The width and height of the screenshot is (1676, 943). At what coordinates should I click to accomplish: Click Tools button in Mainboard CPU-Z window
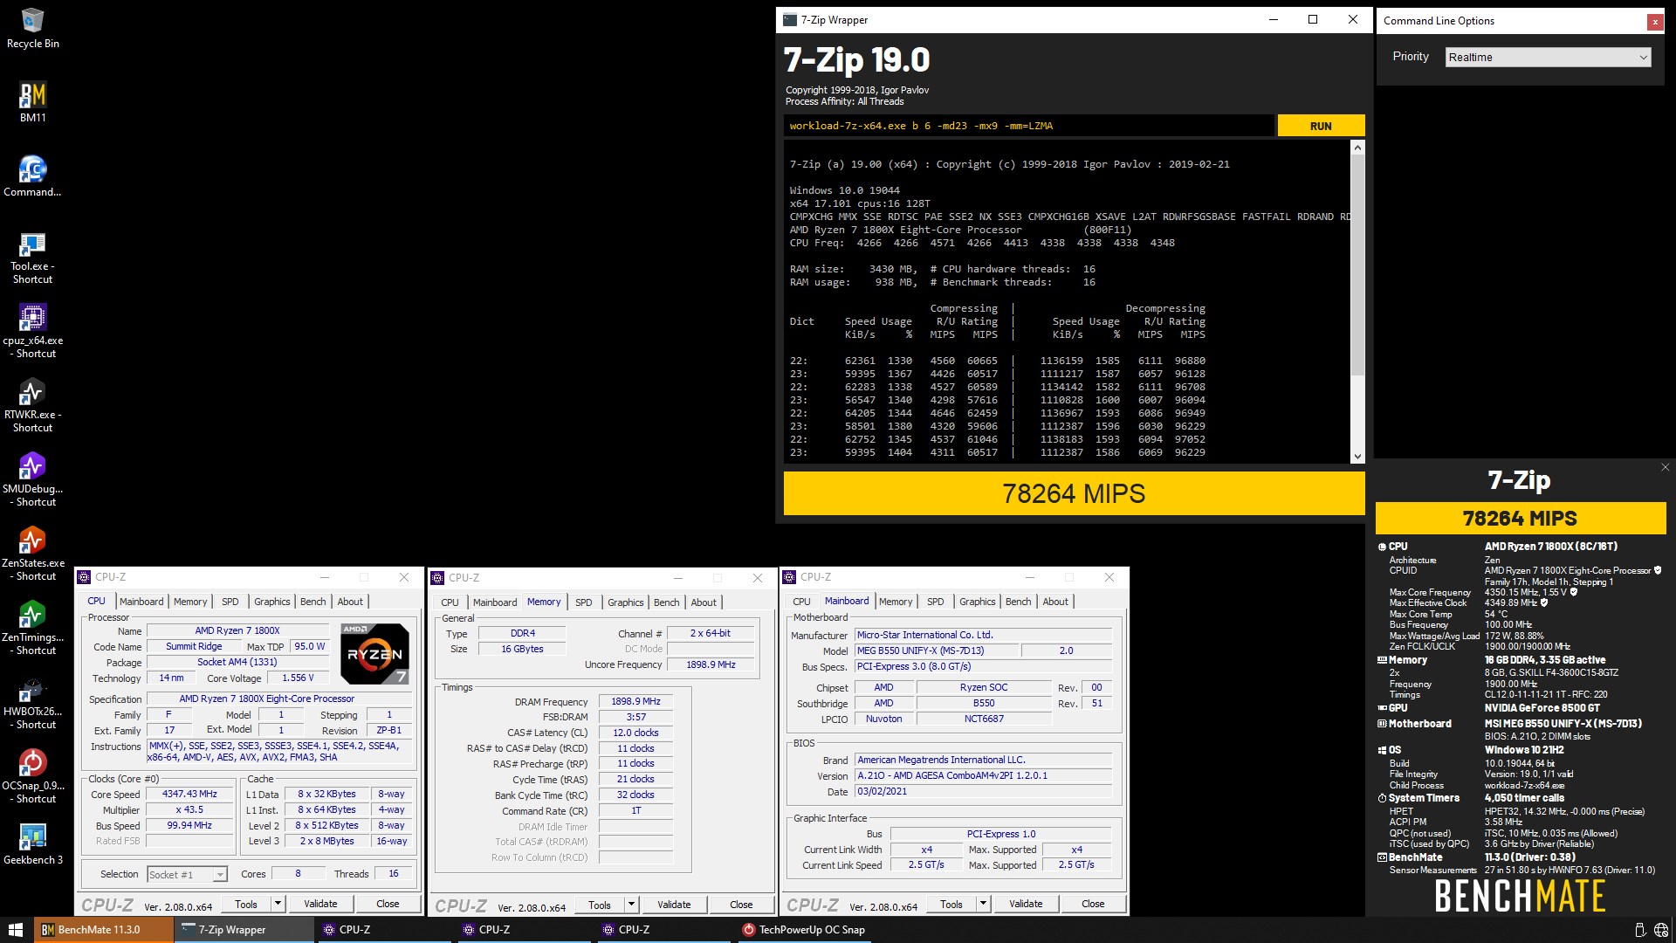pos(951,904)
